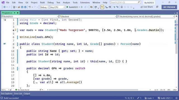Screen dimensions: 179x100
Task: Click the Search (Ctrl+Q) box
Action: (125, 2)
